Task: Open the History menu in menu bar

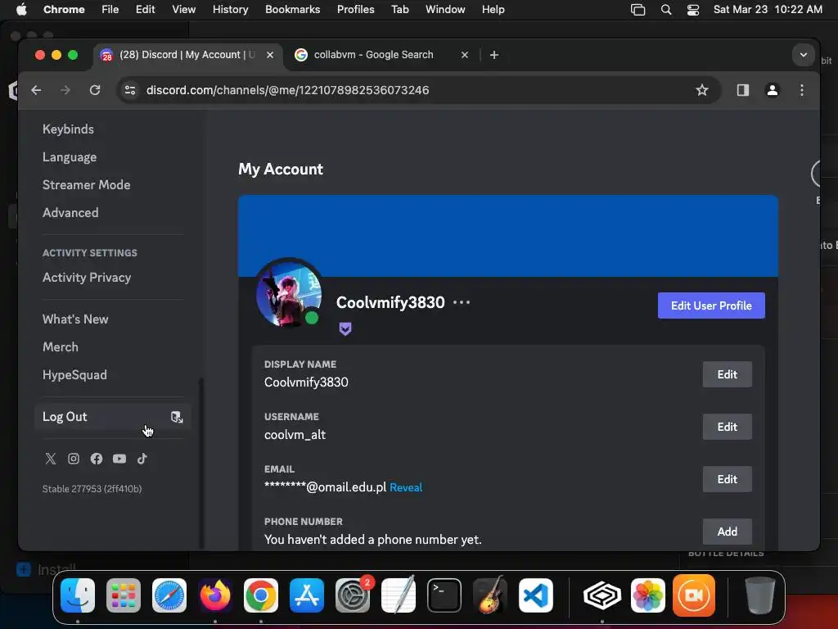Action: point(230,10)
